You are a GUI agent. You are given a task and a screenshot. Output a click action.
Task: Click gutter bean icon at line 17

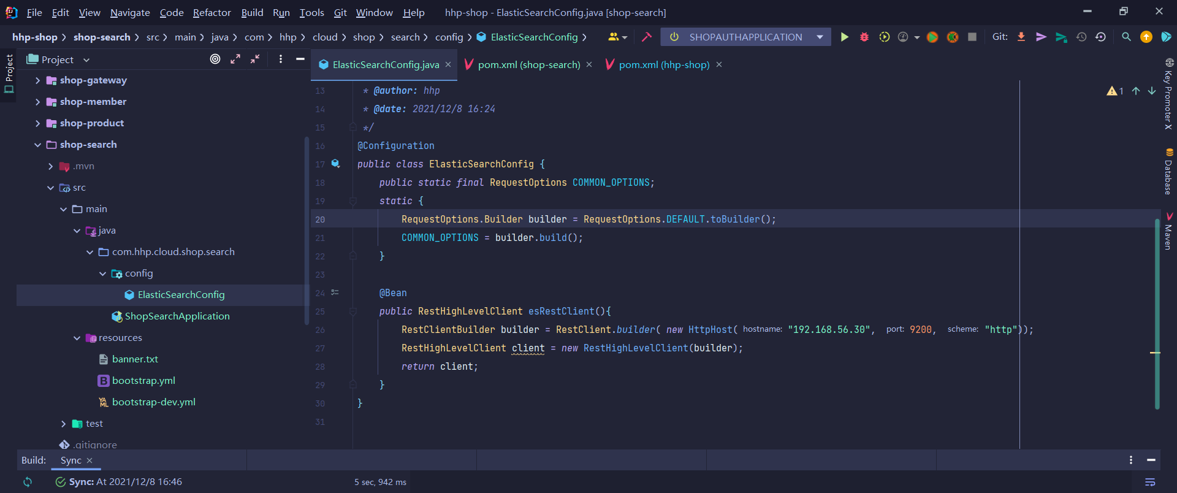335,164
